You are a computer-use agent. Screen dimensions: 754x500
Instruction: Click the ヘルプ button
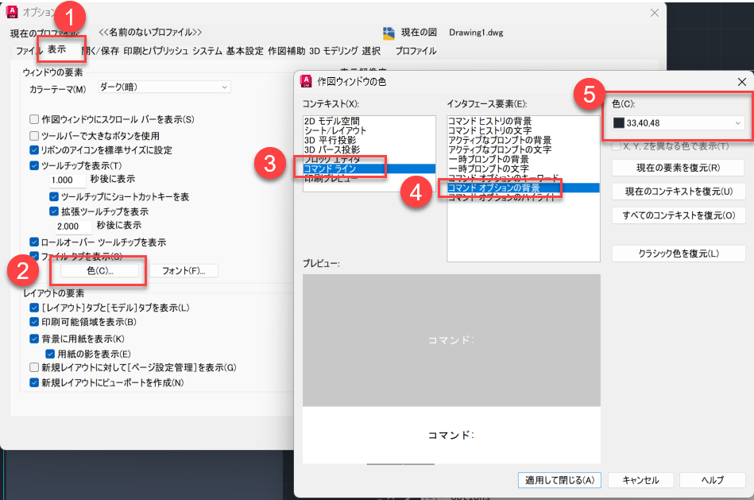point(712,480)
